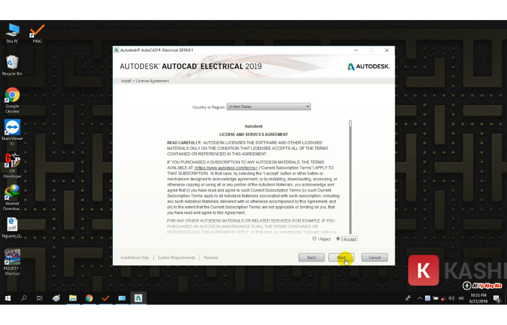Click the battery icon in system tray
The image size is (507, 325).
(435, 298)
